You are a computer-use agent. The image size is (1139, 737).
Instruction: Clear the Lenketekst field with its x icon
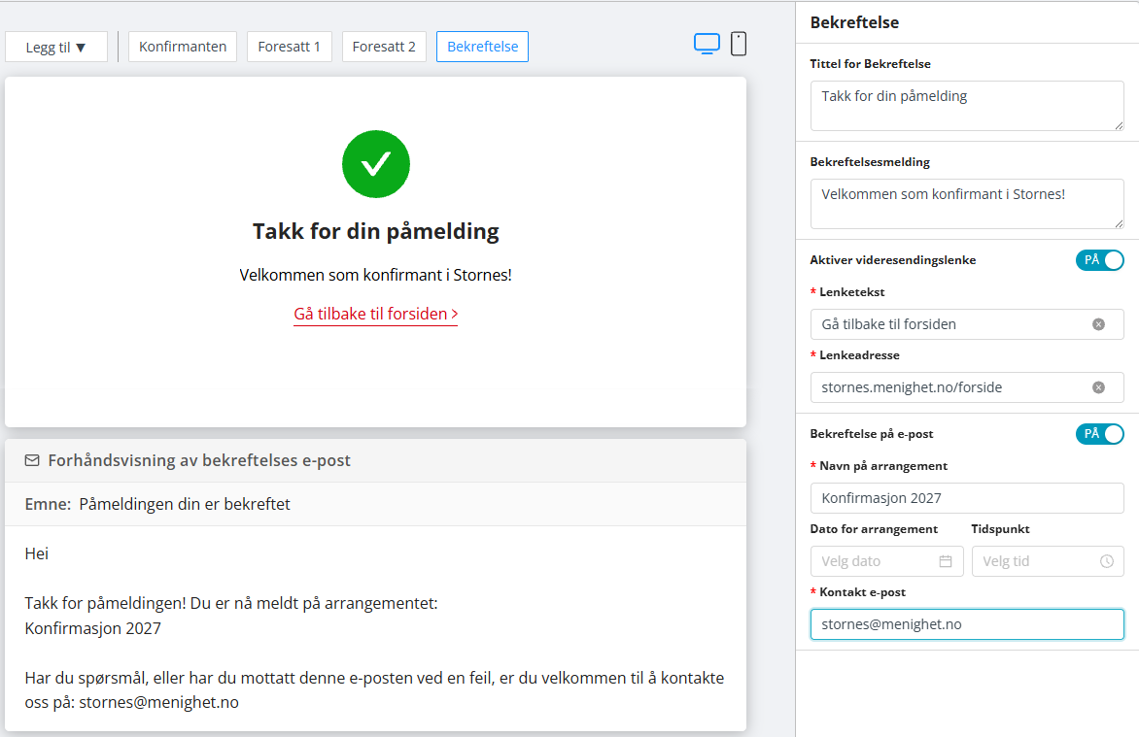(x=1098, y=324)
